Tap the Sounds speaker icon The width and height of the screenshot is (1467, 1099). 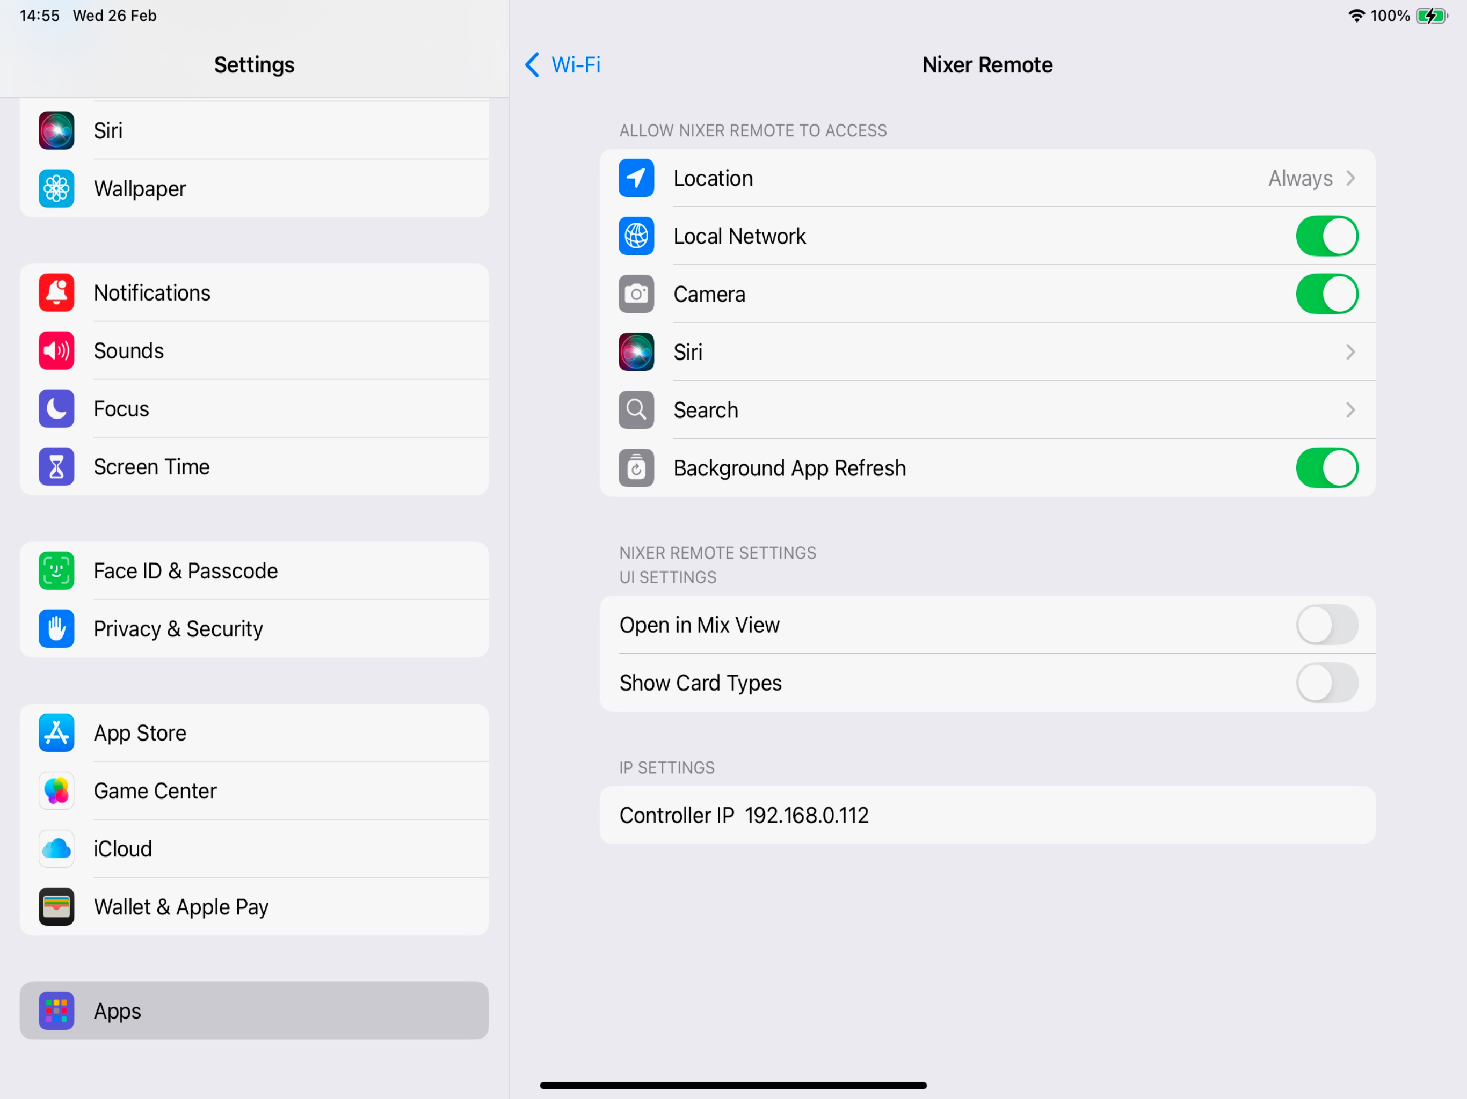[x=56, y=350]
